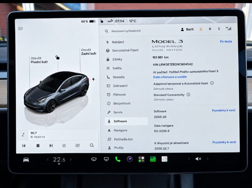Open the Zámky locks menu
This screenshot has height=188, width=252.
[114, 59]
